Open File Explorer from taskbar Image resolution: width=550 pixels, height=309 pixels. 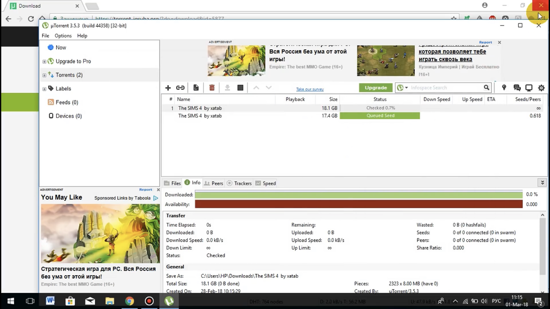pos(110,301)
